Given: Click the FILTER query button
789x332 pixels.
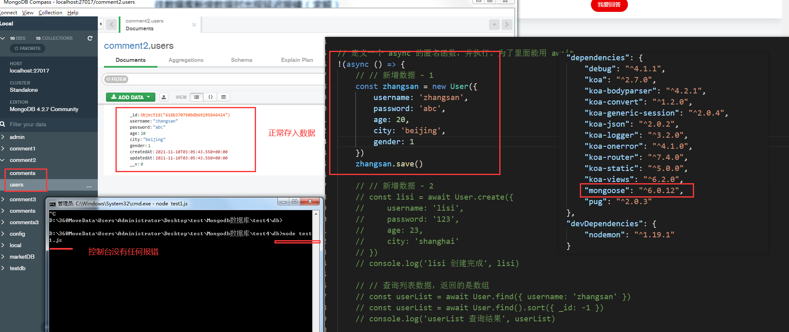Looking at the screenshot, I should (x=117, y=79).
